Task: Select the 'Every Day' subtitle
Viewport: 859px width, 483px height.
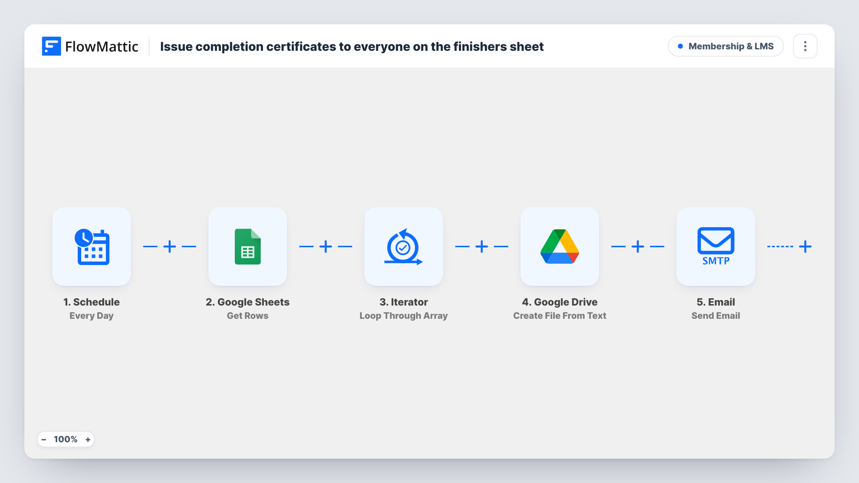Action: coord(92,316)
